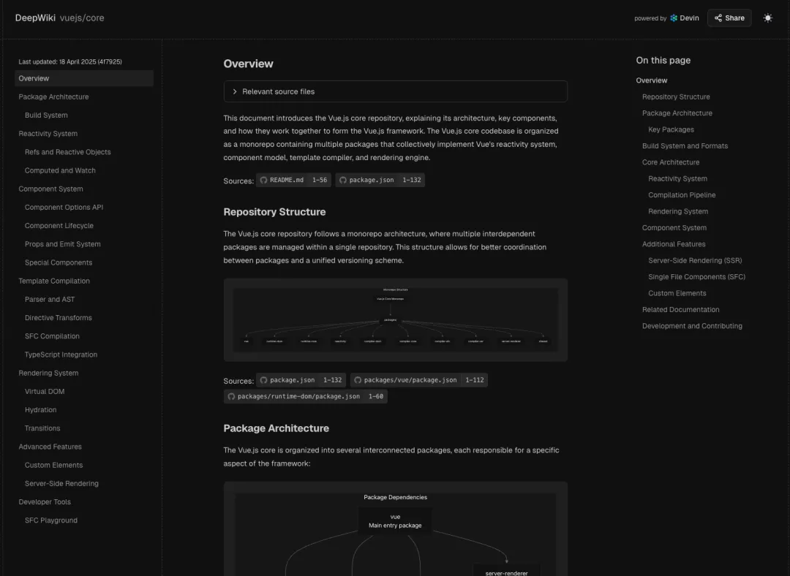Open Build System sidebar page
Viewport: 790px width, 576px height.
coord(46,115)
